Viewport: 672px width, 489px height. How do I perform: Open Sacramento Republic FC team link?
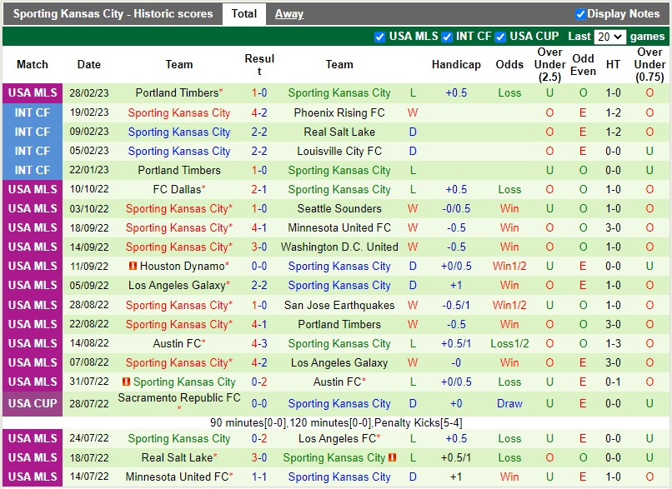coord(179,398)
